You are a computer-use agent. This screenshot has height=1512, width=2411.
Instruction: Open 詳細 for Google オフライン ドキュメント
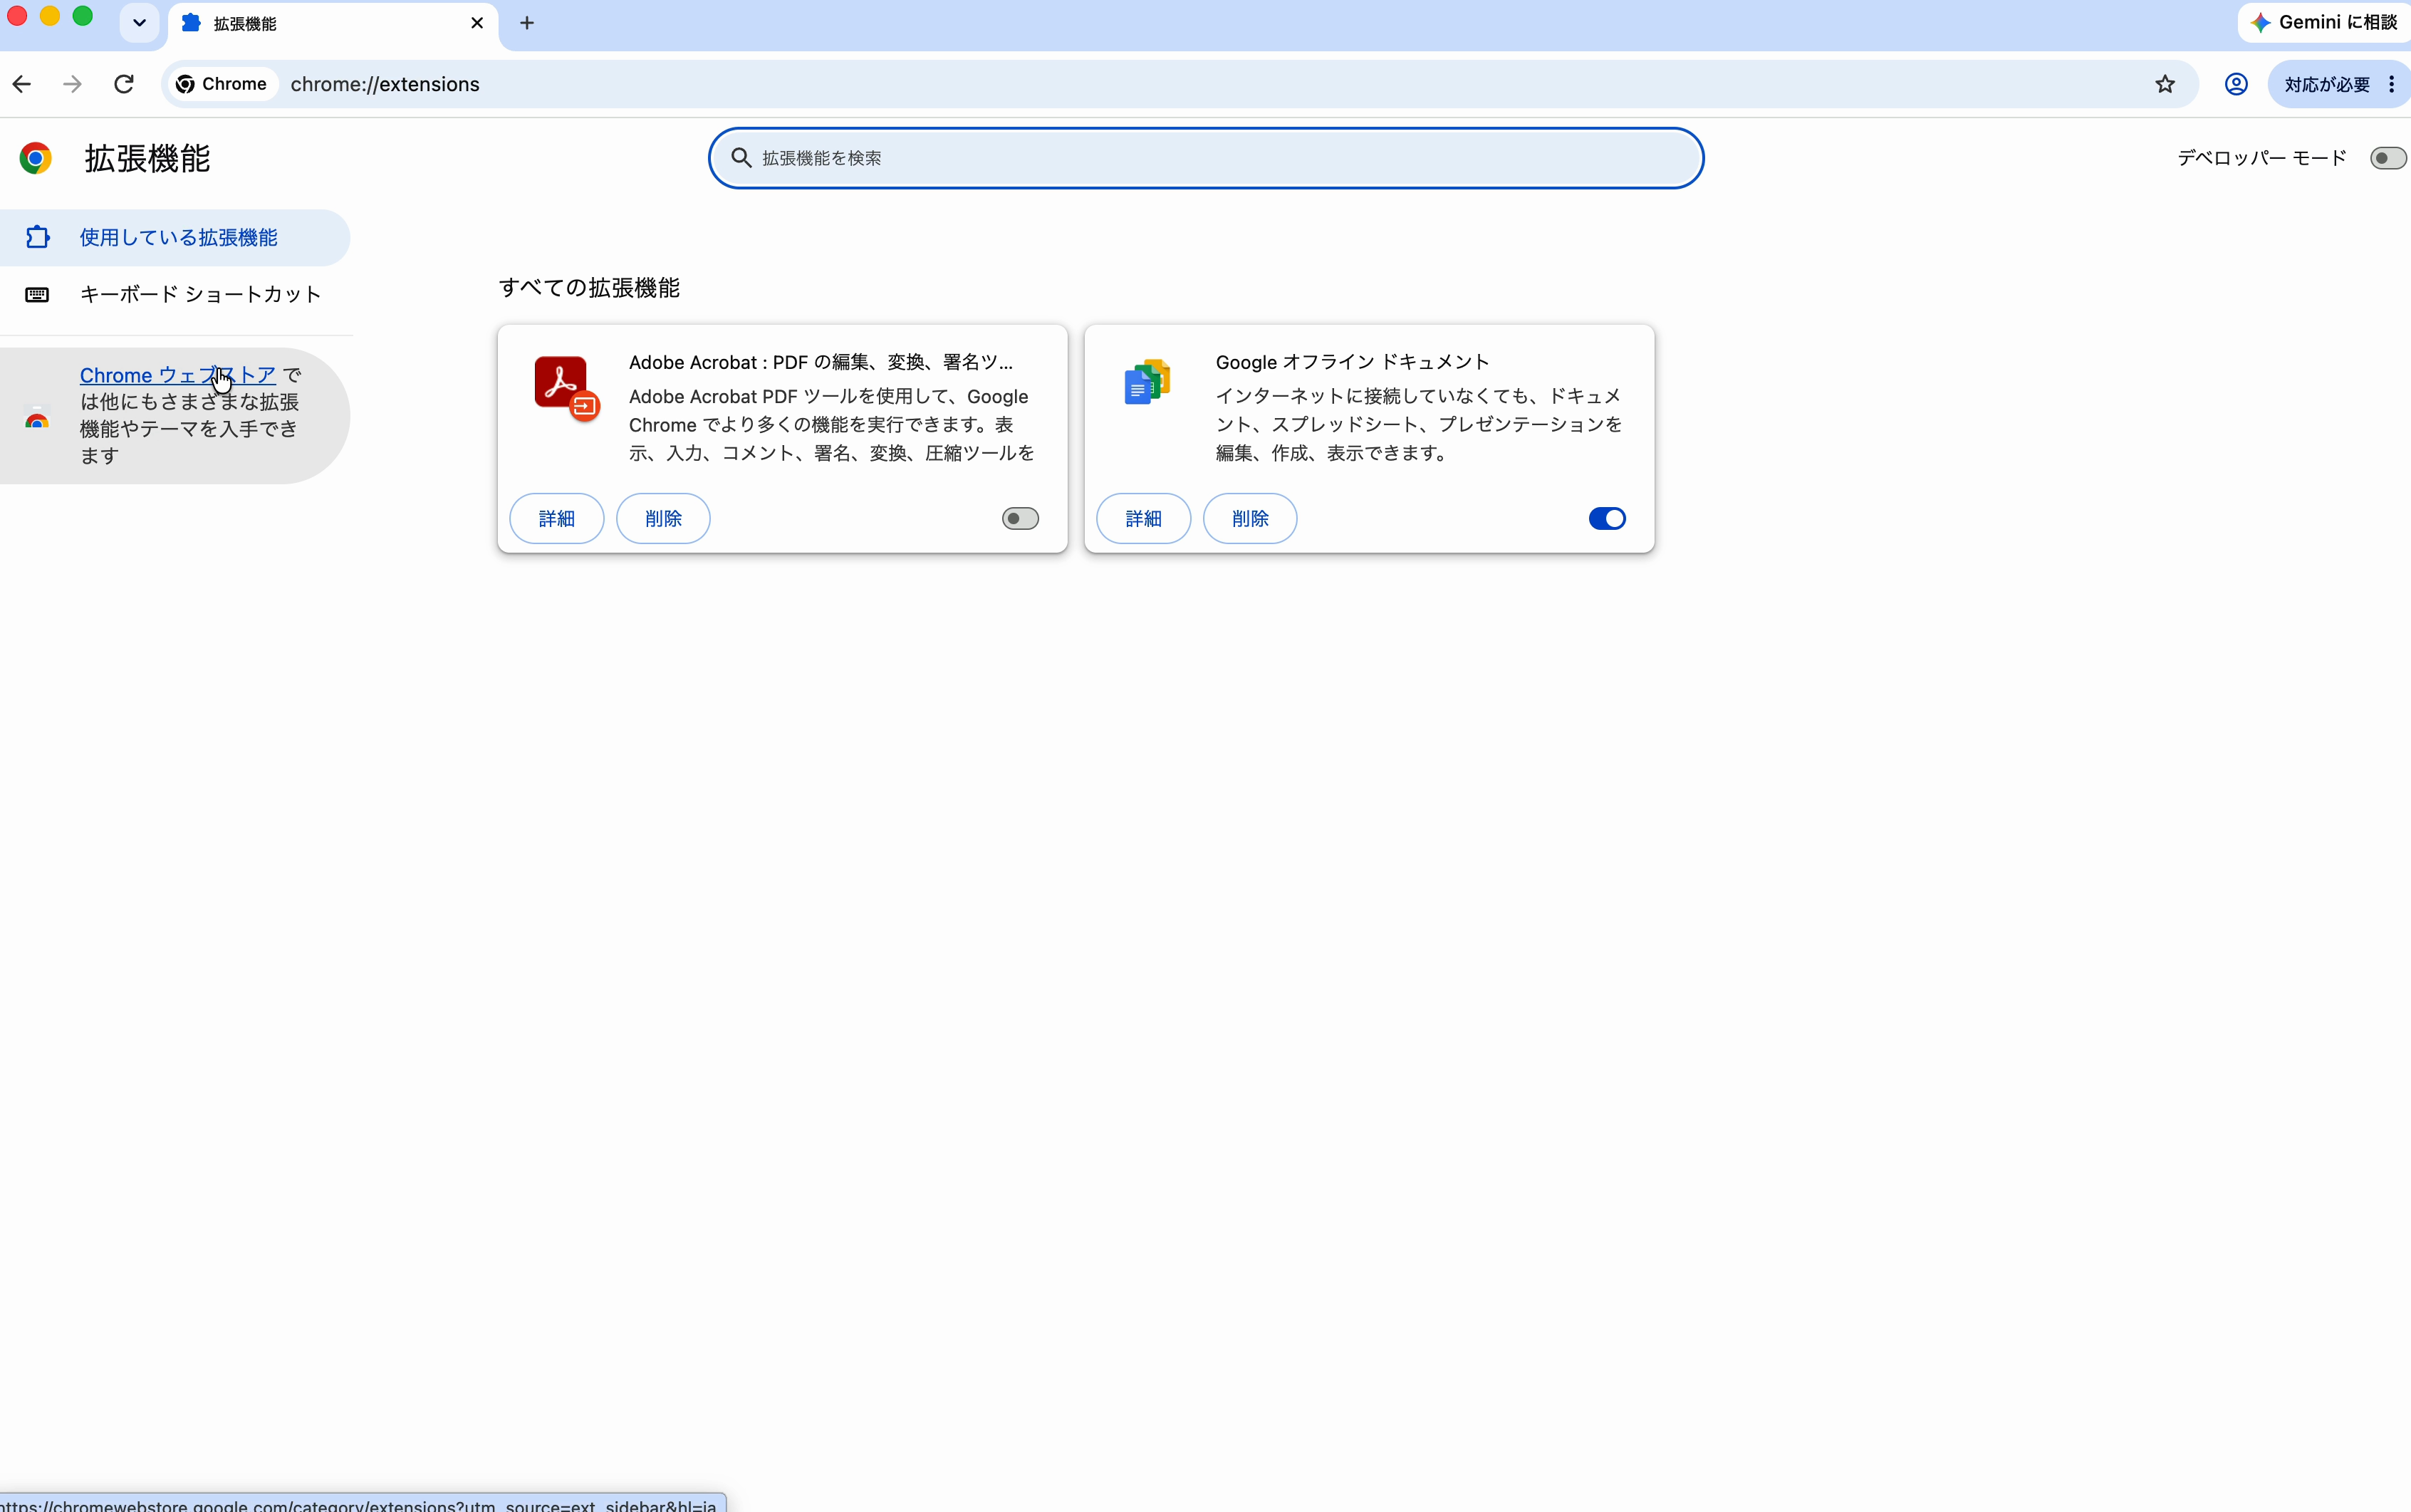tap(1143, 518)
